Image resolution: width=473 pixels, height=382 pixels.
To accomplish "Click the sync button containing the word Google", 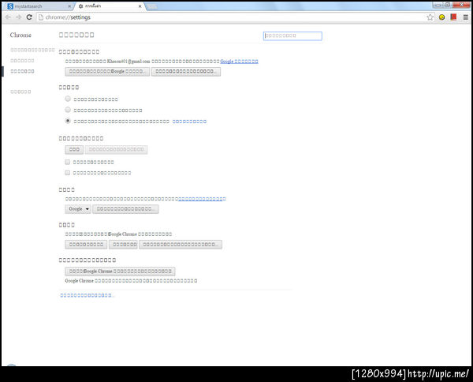I will click(107, 72).
